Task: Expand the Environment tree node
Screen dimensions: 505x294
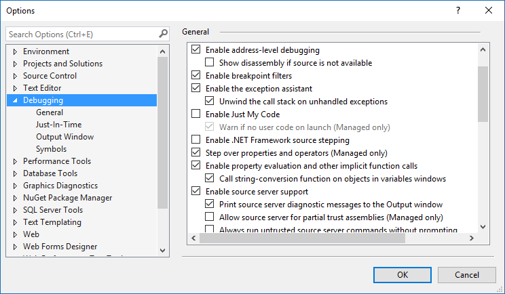Action: pyautogui.click(x=15, y=51)
